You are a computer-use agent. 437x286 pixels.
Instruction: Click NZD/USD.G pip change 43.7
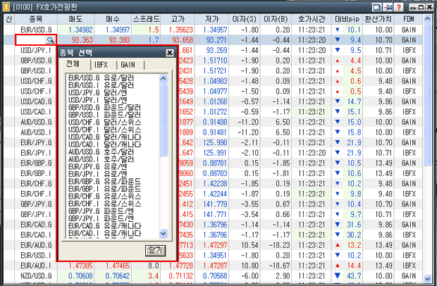(x=354, y=276)
